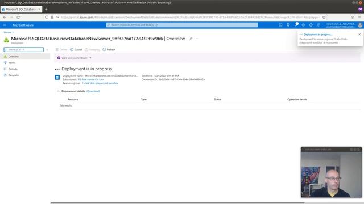The image size is (364, 204).
Task: Sort by the Type column header
Action: pos(144,100)
